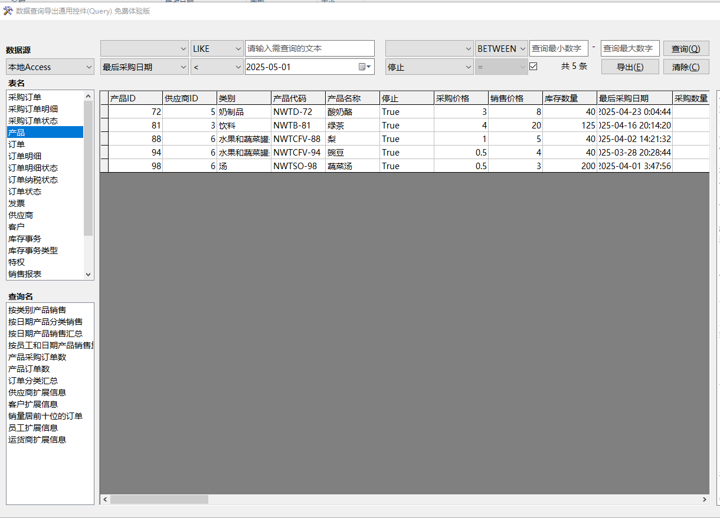
Task: Click the app icon in the title bar
Action: [x=8, y=11]
